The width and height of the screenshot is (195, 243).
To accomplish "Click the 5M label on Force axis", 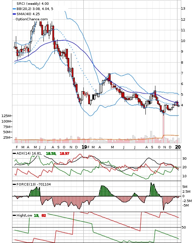I will pos(185,187).
